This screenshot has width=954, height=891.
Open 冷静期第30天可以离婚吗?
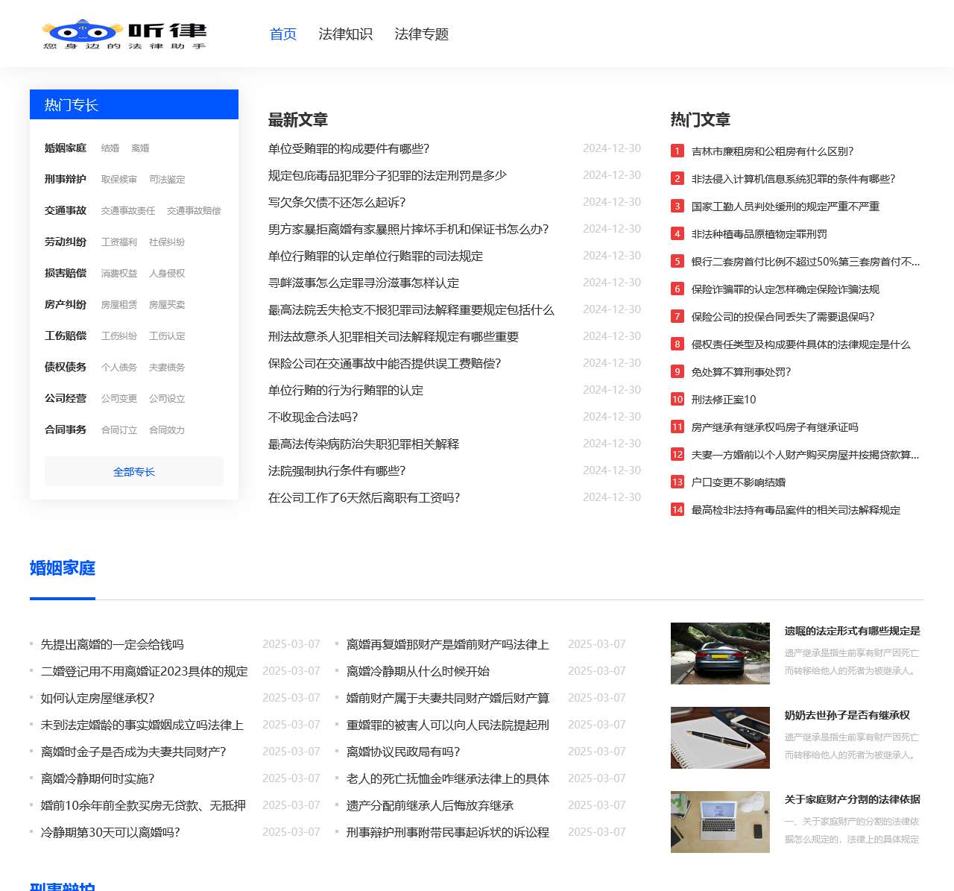coord(110,832)
